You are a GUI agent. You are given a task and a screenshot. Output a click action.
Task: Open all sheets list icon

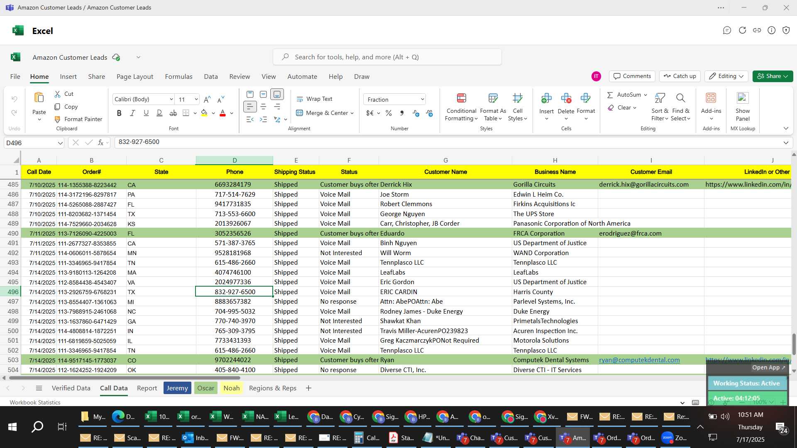pyautogui.click(x=39, y=388)
